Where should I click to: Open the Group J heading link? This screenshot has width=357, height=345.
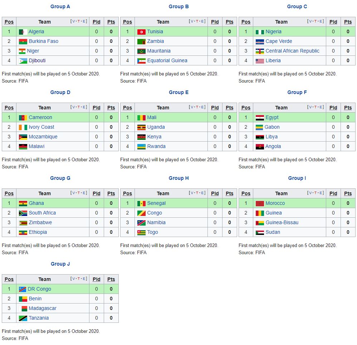60,264
